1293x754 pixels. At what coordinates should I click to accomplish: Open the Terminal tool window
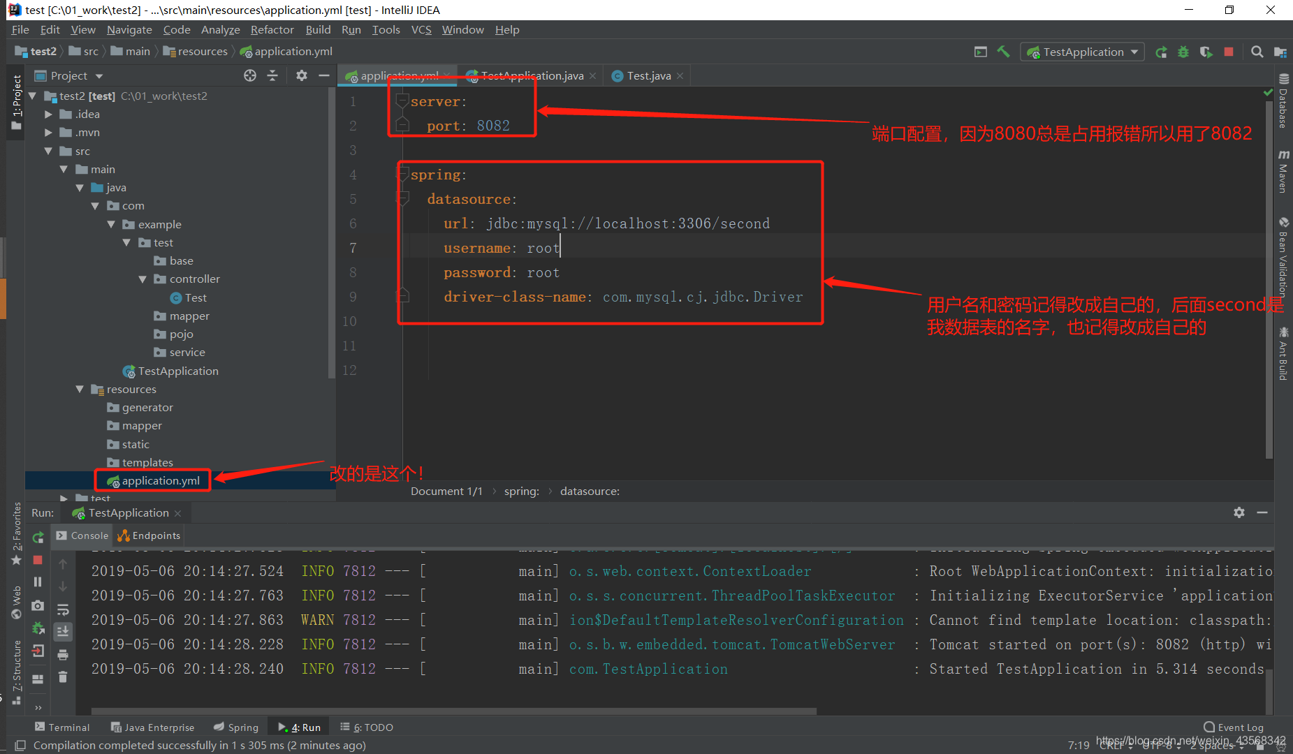tap(62, 727)
